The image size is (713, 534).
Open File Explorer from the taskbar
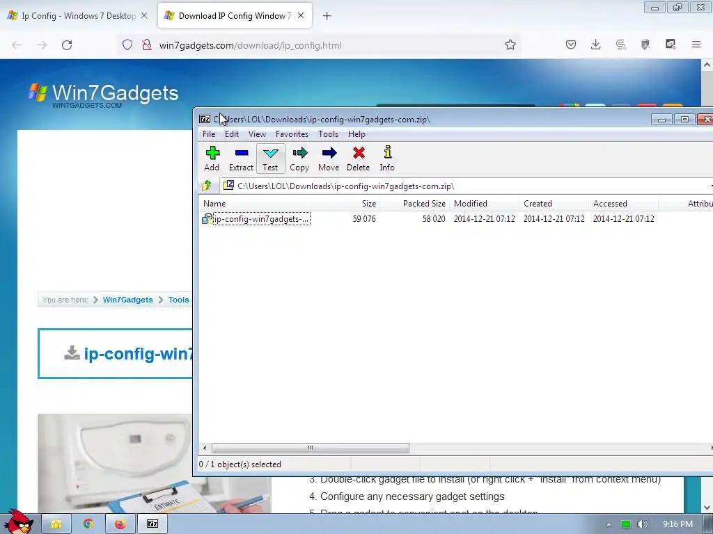pos(56,524)
